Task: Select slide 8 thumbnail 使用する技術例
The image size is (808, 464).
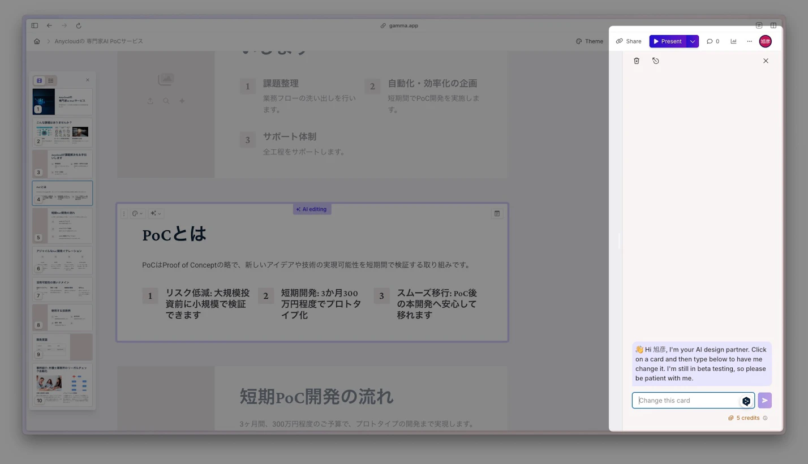Action: [x=62, y=317]
